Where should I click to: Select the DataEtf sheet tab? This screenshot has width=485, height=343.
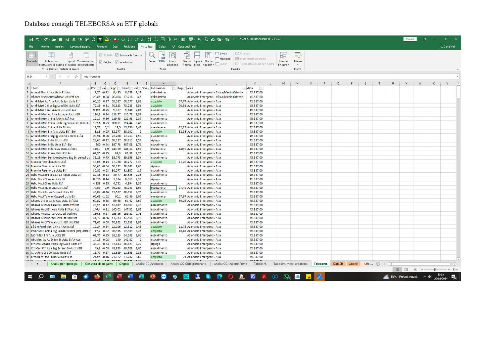tap(338, 264)
